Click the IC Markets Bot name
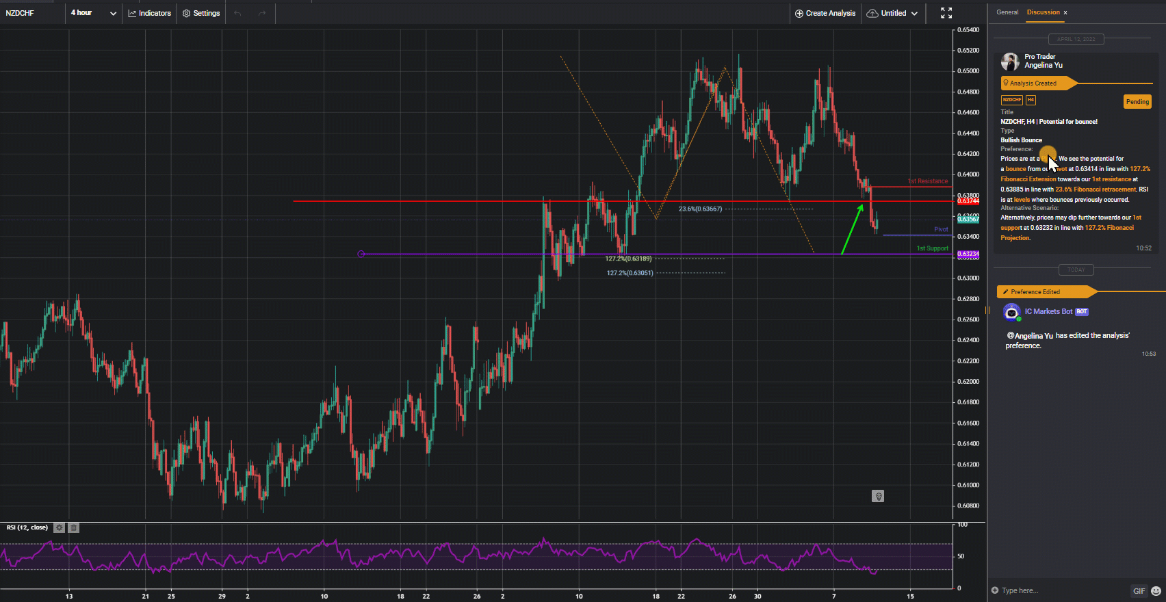Viewport: 1166px width, 602px height. click(1048, 311)
